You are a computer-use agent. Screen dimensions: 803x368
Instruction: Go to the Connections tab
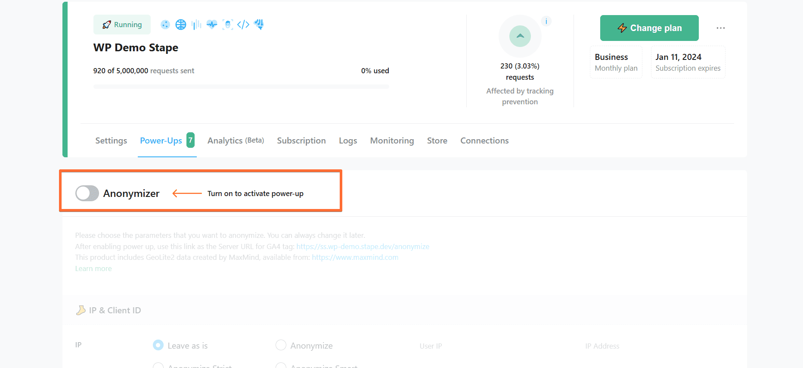point(484,140)
